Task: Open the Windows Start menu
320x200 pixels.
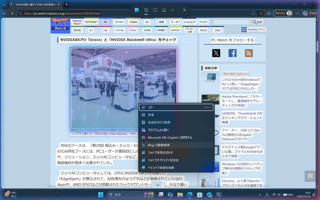Action: click(x=101, y=195)
